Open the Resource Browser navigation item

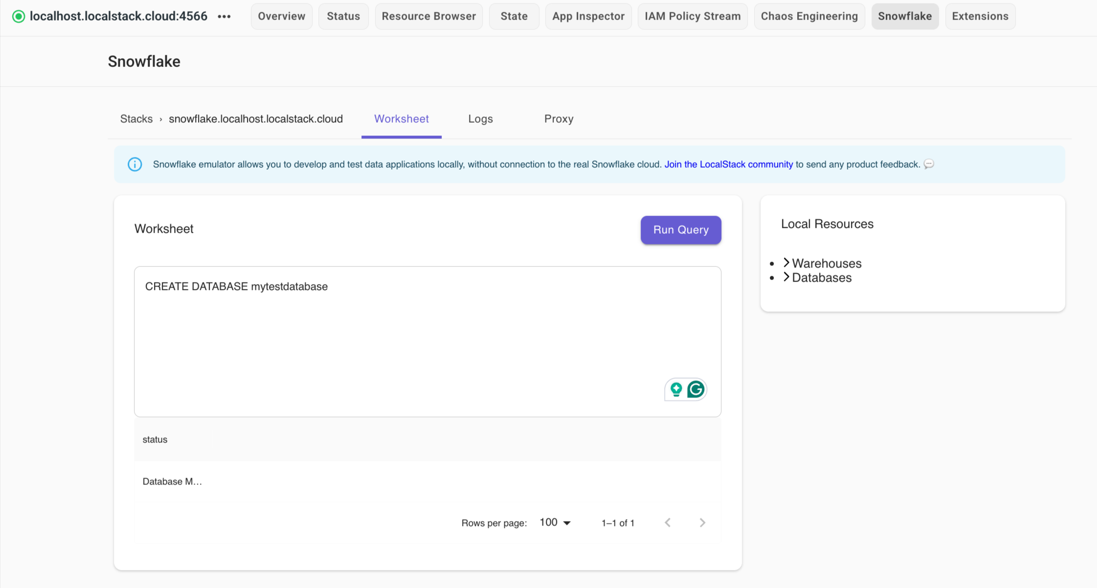point(428,16)
